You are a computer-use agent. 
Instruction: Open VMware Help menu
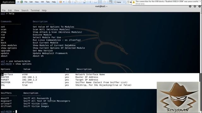coord(54,2)
